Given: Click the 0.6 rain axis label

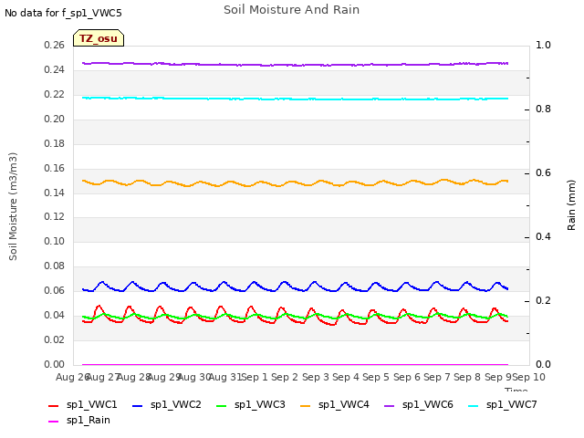Looking at the screenshot, I should [543, 173].
